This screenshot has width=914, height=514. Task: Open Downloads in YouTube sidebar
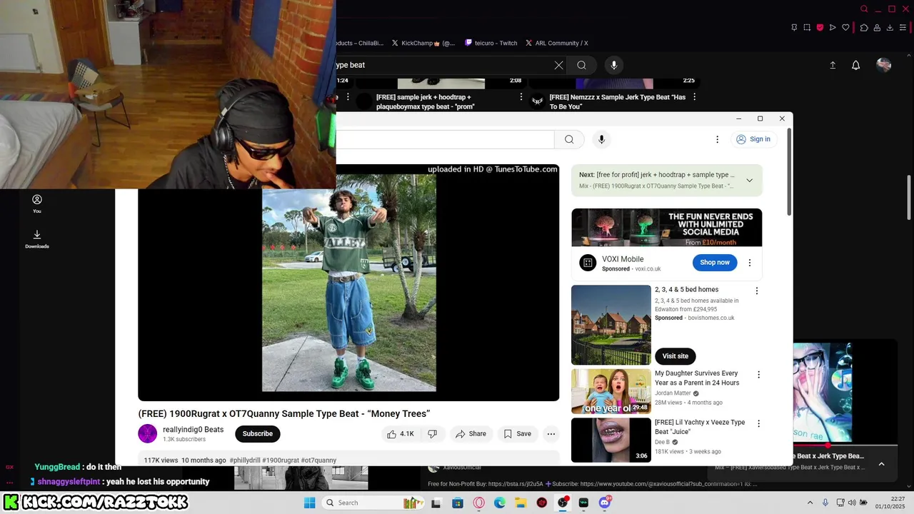[37, 239]
